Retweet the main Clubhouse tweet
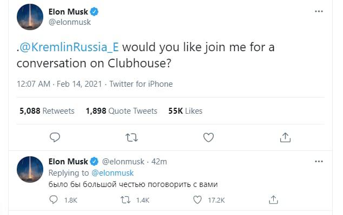The height and width of the screenshot is (215, 343). point(131,137)
